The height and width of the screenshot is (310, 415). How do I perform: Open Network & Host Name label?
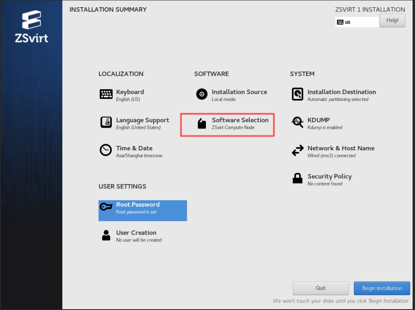341,148
